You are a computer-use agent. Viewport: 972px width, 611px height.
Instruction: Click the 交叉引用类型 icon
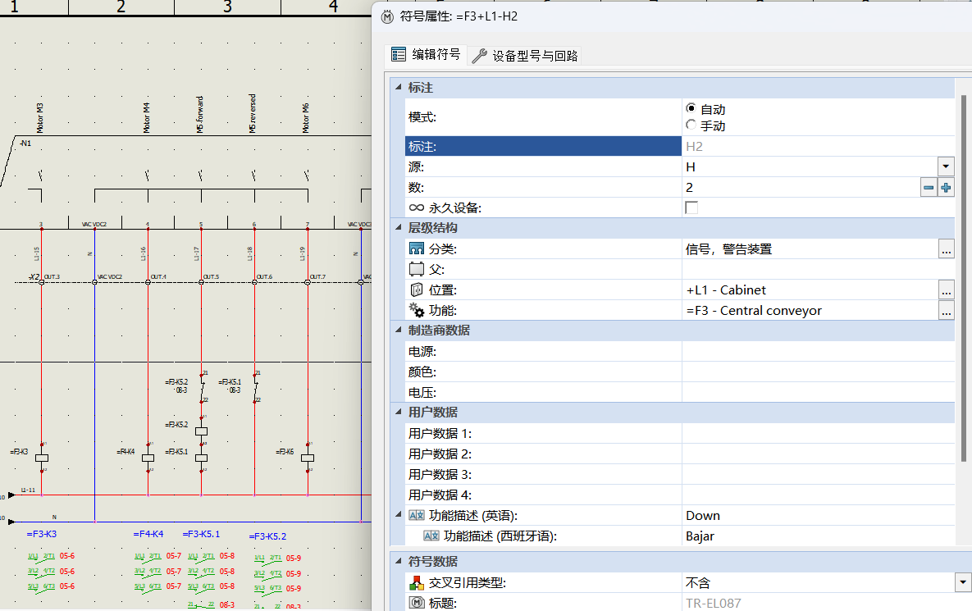click(x=417, y=583)
